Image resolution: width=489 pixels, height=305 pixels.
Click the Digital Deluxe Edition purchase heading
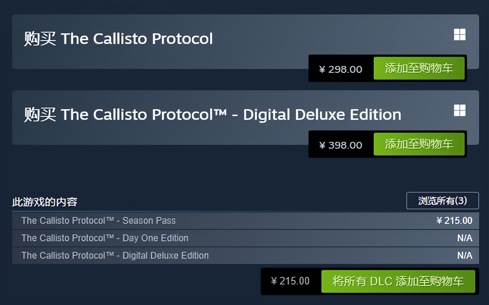212,114
